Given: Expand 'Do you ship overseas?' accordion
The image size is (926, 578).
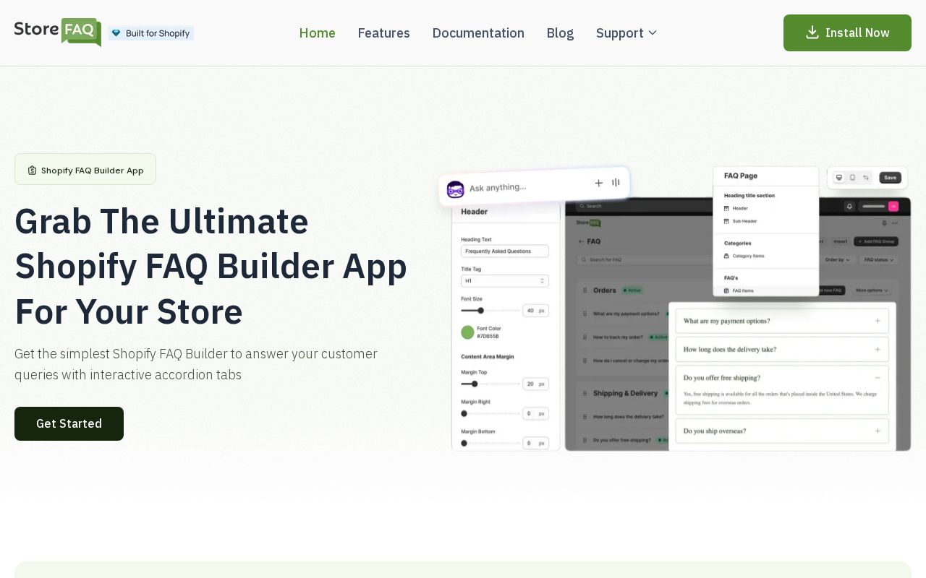Looking at the screenshot, I should 782,431.
